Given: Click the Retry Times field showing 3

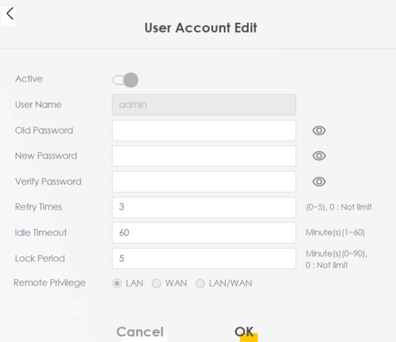Looking at the screenshot, I should [x=203, y=207].
